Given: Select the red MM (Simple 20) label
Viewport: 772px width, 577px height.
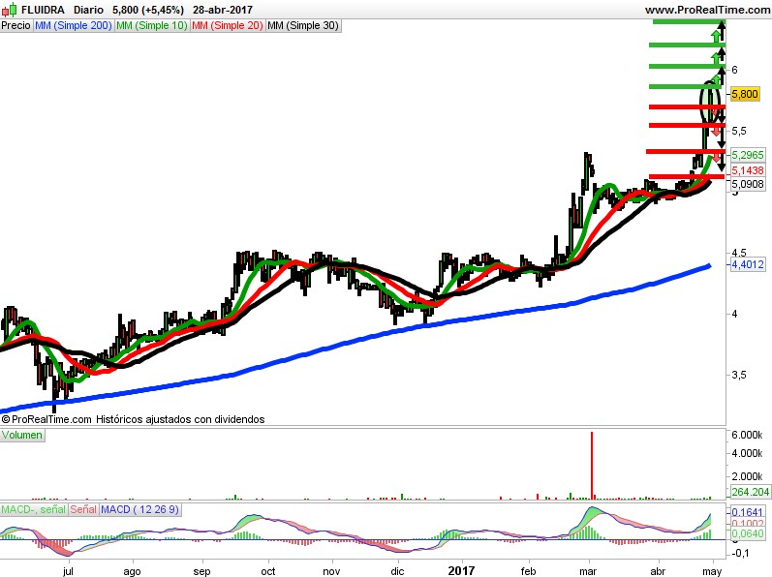Looking at the screenshot, I should 228,25.
